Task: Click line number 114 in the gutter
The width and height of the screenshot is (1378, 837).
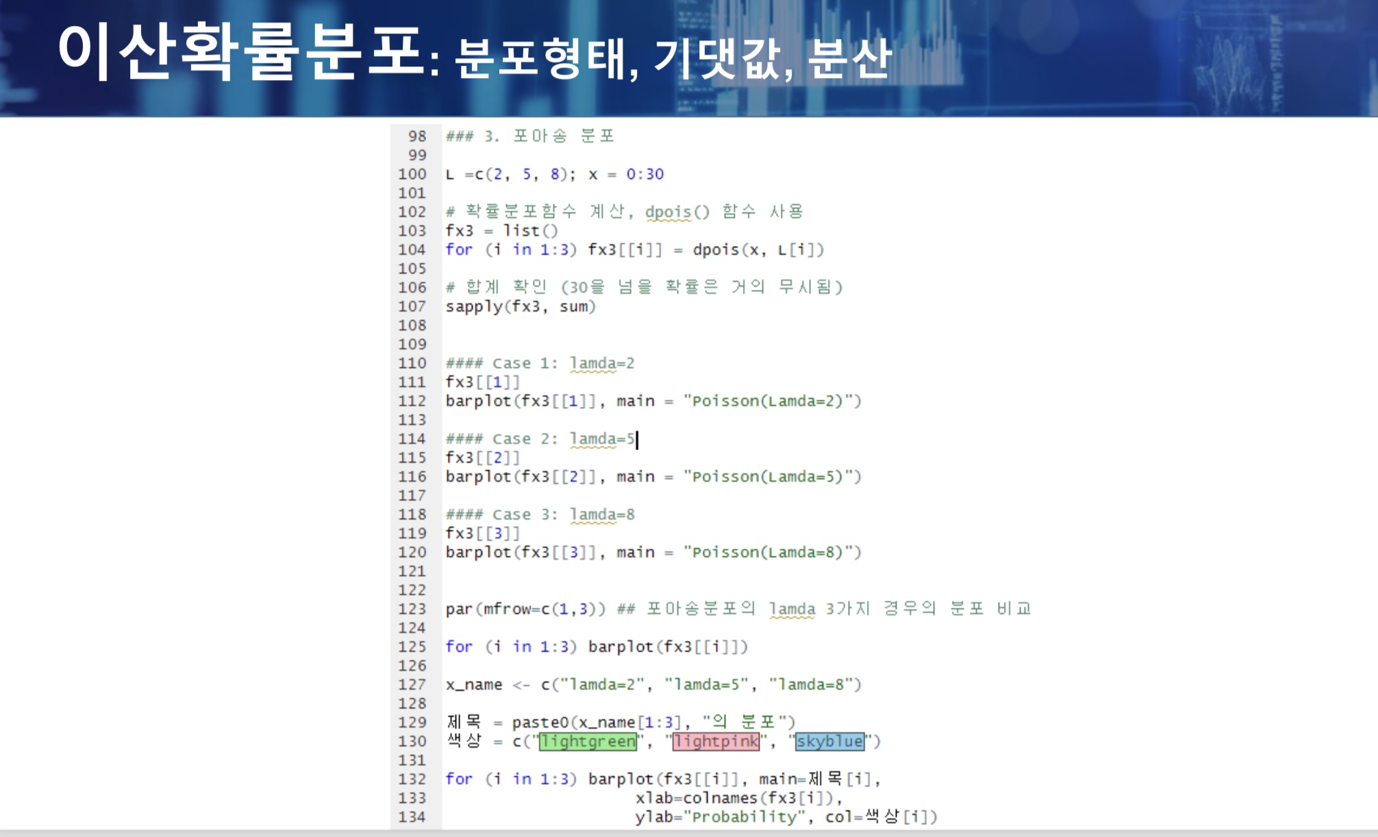Action: [412, 438]
